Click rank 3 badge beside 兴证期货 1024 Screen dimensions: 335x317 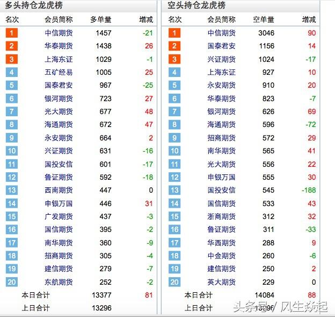point(174,59)
